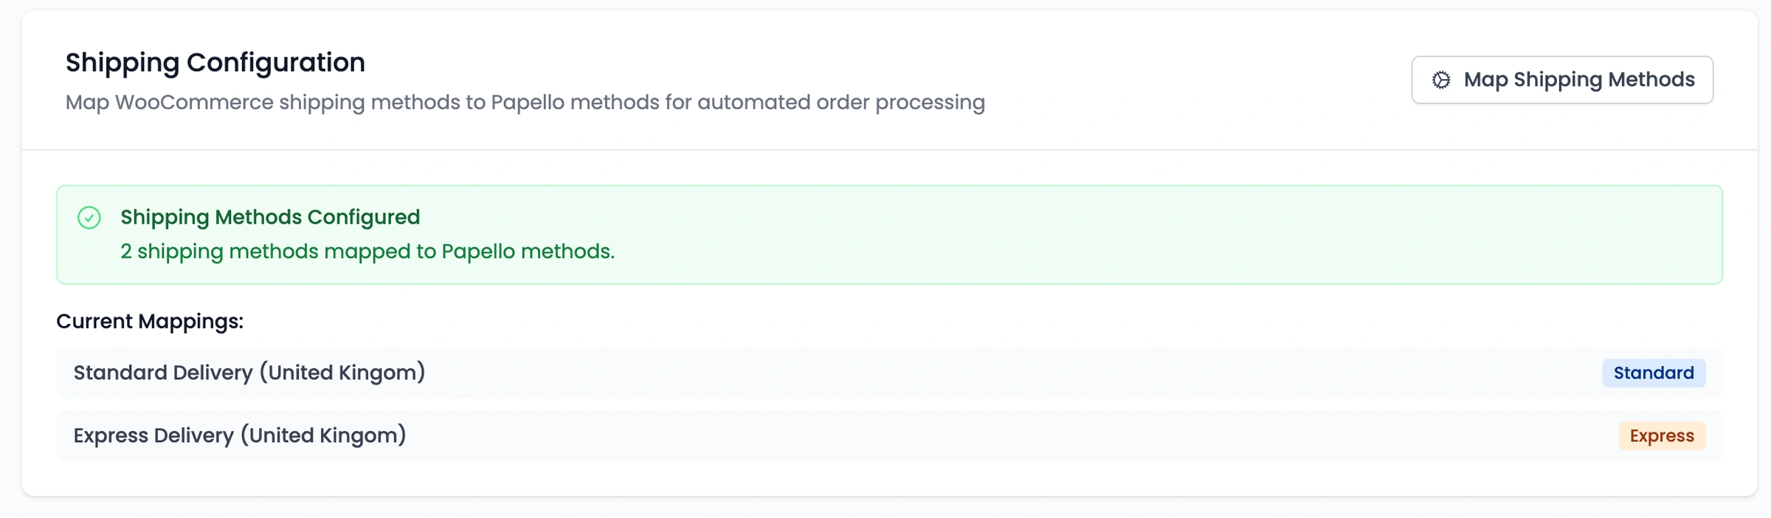The height and width of the screenshot is (518, 1771).
Task: Select the Standard shipping badge
Action: (1653, 373)
